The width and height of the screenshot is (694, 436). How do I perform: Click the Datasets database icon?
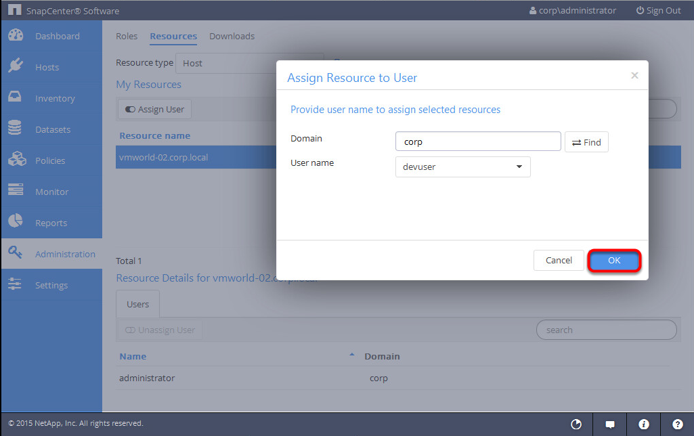point(15,127)
